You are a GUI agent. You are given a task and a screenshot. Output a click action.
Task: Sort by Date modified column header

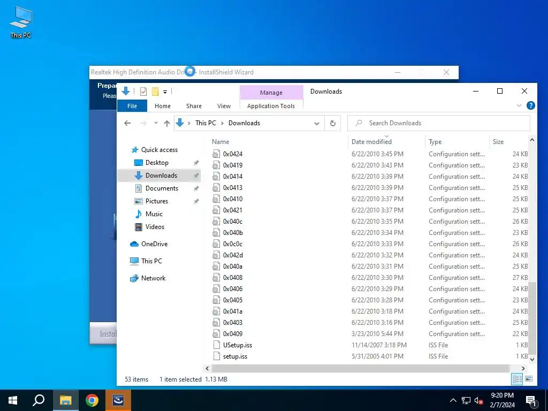click(371, 142)
